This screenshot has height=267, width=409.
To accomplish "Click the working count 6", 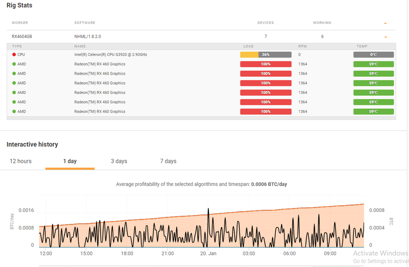I will click(x=322, y=36).
